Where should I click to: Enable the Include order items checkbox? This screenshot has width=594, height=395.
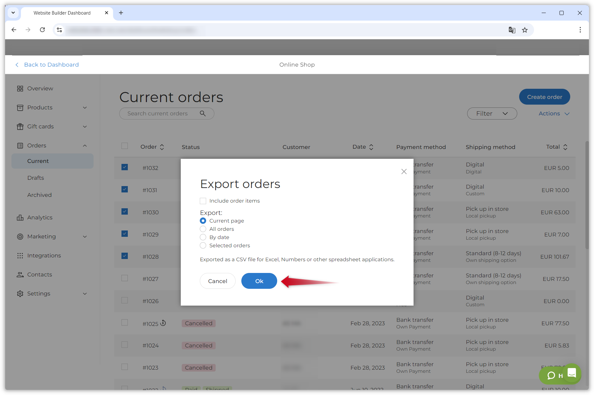203,201
